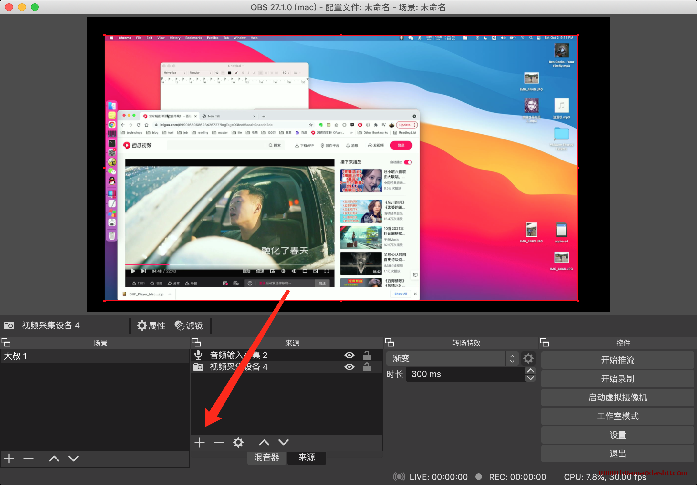Click microphone icon of 音频输入采集 2
697x485 pixels.
click(x=198, y=355)
